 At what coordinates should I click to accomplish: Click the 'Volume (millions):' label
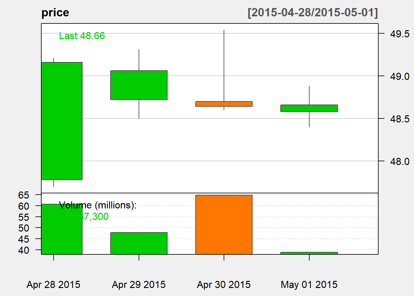(x=98, y=205)
